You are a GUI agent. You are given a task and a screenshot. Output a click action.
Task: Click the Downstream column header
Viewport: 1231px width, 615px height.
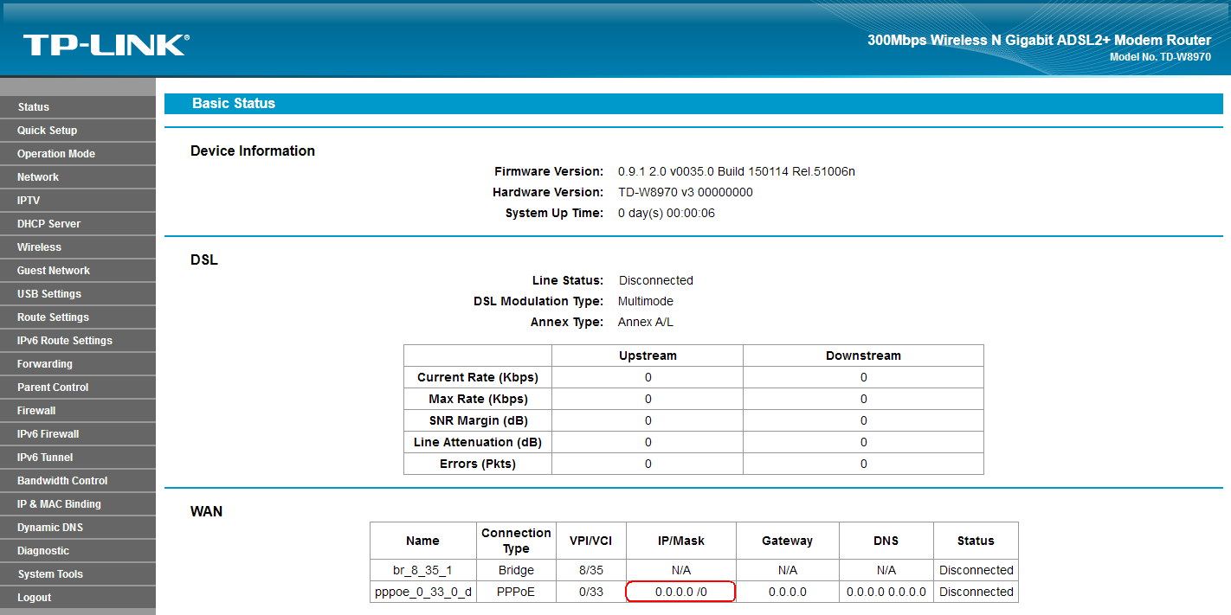coord(863,356)
